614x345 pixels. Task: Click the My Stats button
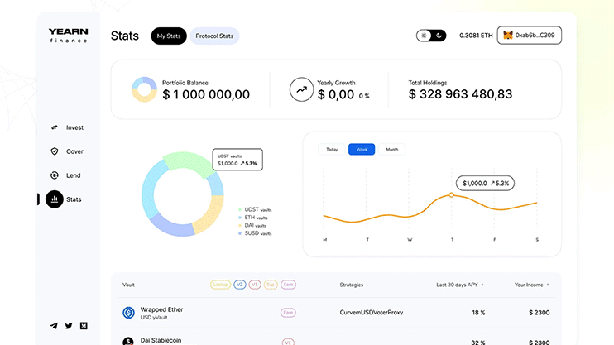tap(169, 36)
